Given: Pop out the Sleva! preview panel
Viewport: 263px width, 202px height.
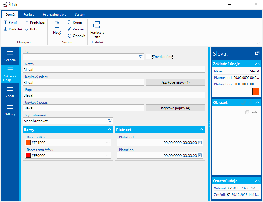Looking at the screenshot, I should (x=257, y=53).
